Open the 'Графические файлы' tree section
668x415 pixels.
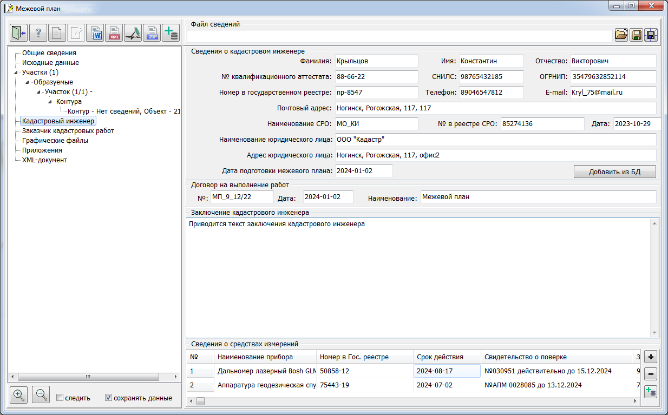coord(55,140)
